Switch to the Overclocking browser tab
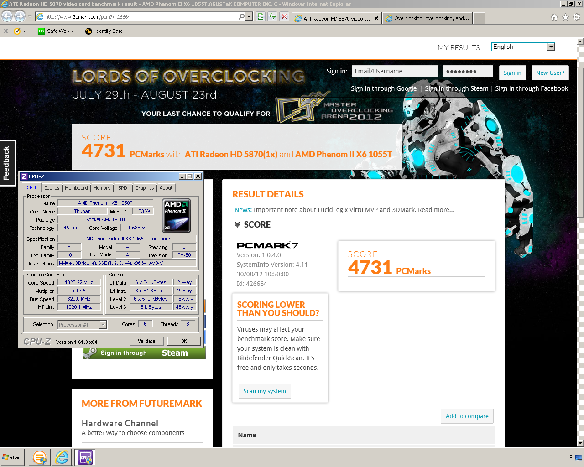This screenshot has width=584, height=467. (428, 18)
